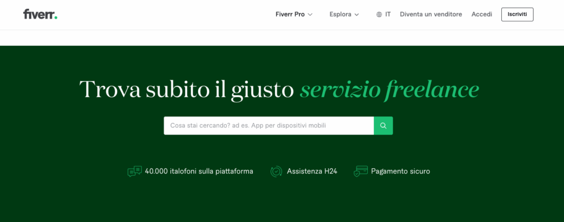This screenshot has height=222, width=564.
Task: Click Accedi to log in
Action: (x=481, y=14)
